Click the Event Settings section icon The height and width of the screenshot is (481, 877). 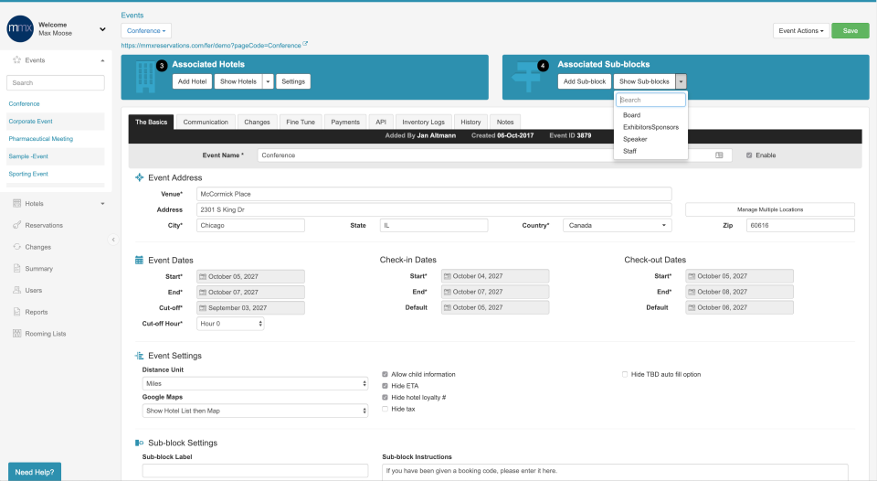point(139,356)
